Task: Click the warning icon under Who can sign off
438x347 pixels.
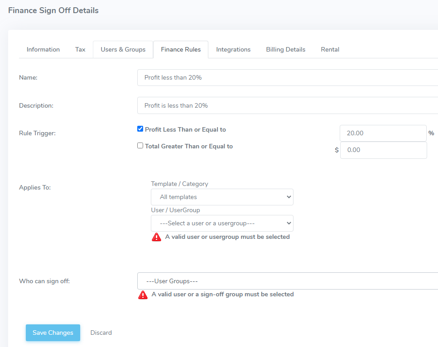Action: tap(143, 295)
